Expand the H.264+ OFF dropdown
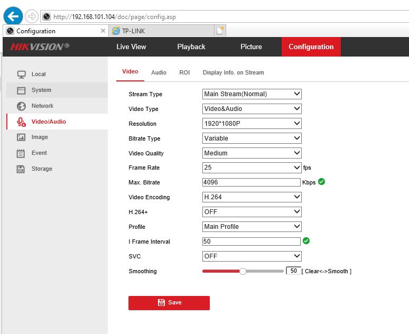 tap(252, 212)
